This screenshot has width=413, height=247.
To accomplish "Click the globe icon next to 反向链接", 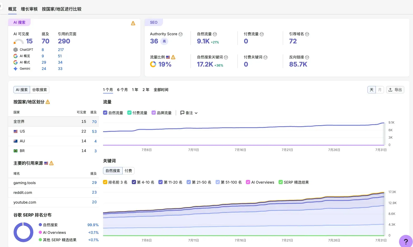I will pos(307,57).
